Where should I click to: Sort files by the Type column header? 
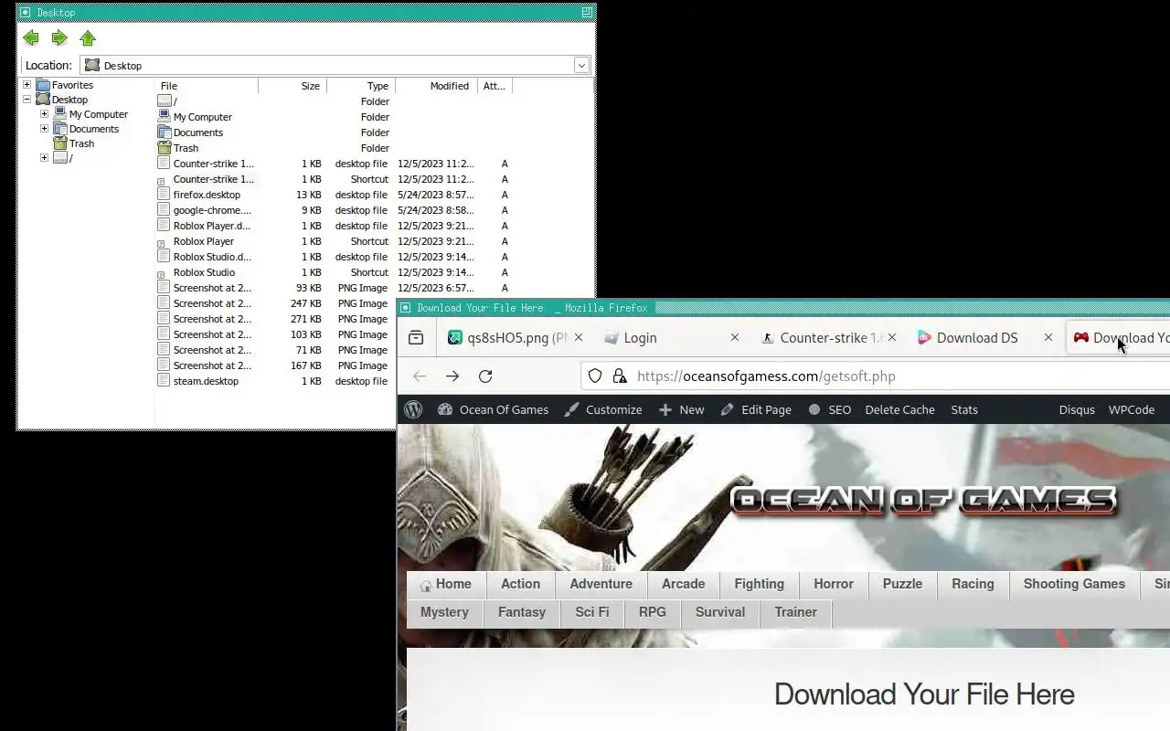(361, 86)
